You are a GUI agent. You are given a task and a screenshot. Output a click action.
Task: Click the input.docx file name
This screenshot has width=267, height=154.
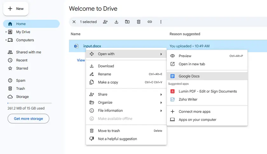(92, 46)
